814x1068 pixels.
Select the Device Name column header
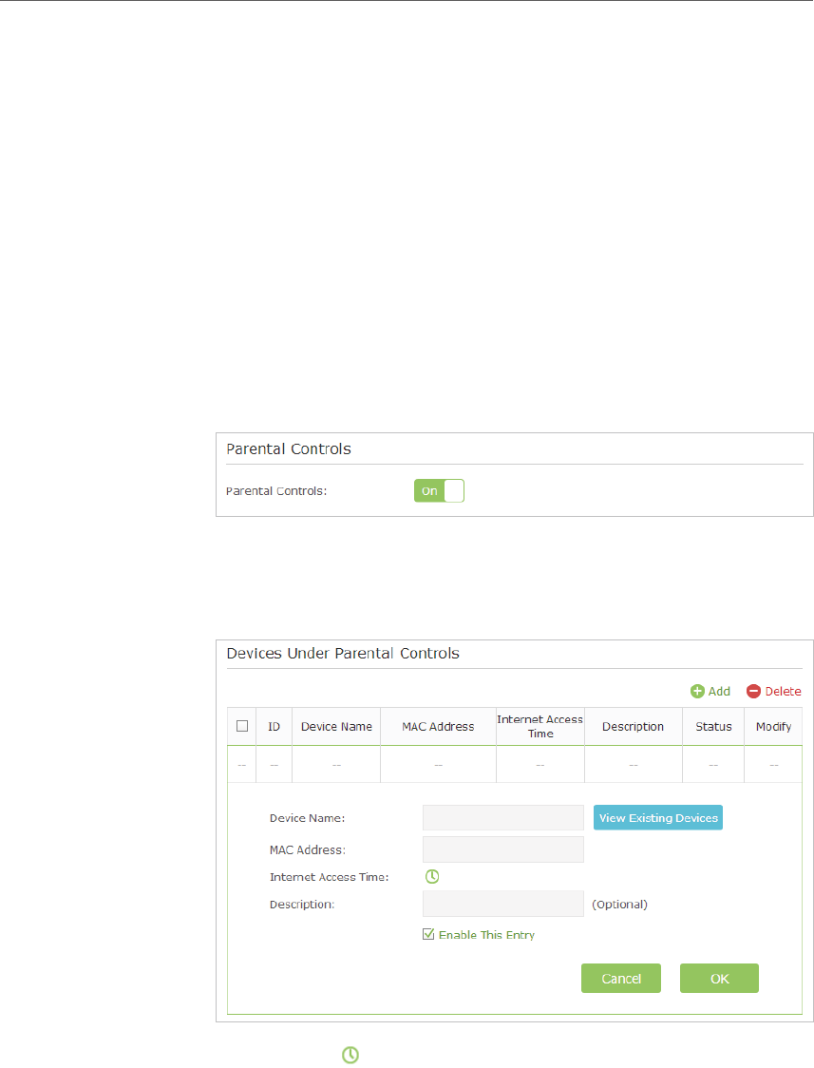coord(336,727)
